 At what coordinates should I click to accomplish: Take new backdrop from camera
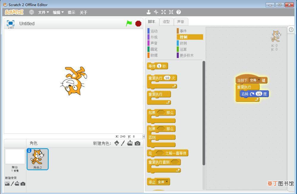tap(23, 184)
